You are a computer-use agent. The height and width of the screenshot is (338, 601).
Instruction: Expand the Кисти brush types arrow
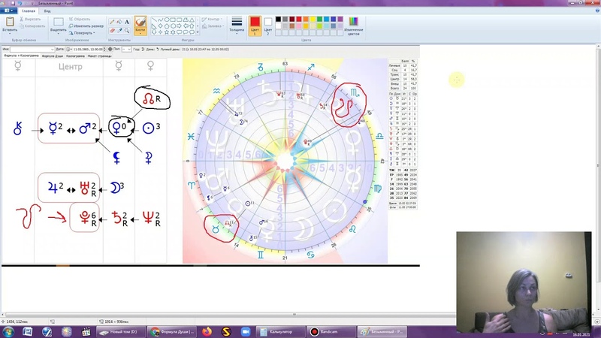click(140, 33)
